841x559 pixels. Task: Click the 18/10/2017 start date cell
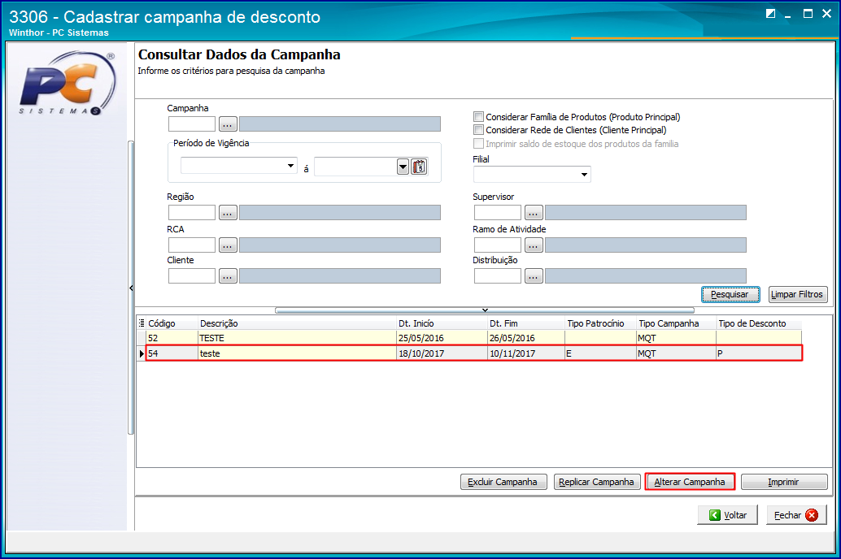tap(442, 353)
